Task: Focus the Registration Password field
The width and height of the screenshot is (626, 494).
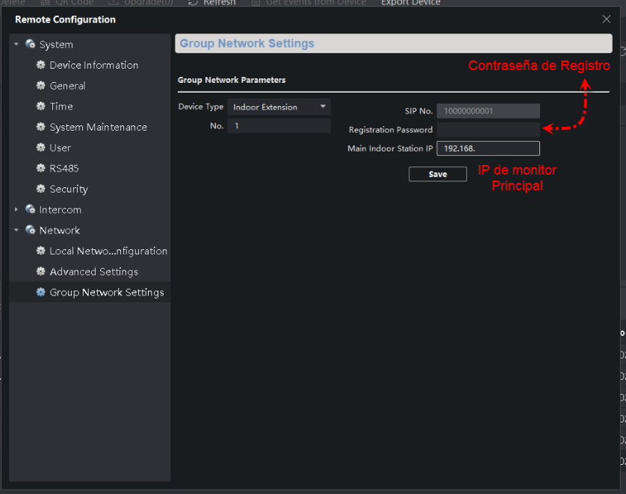Action: (x=488, y=130)
